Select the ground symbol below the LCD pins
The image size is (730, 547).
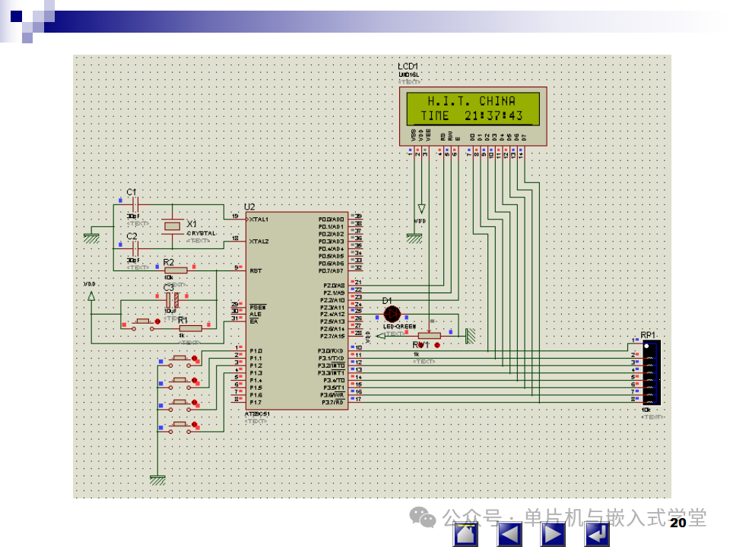414,238
